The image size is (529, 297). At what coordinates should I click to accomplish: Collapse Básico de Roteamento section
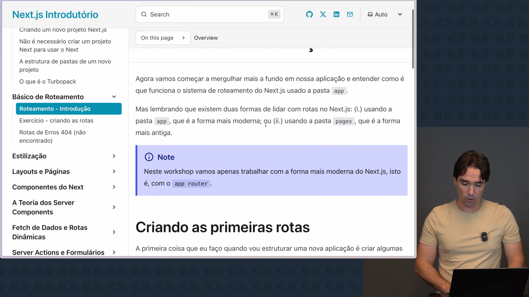[x=114, y=97]
